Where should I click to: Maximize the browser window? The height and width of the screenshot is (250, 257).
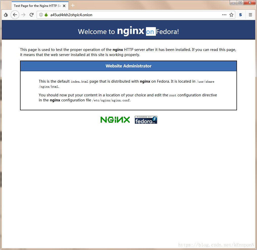pos(240,3)
